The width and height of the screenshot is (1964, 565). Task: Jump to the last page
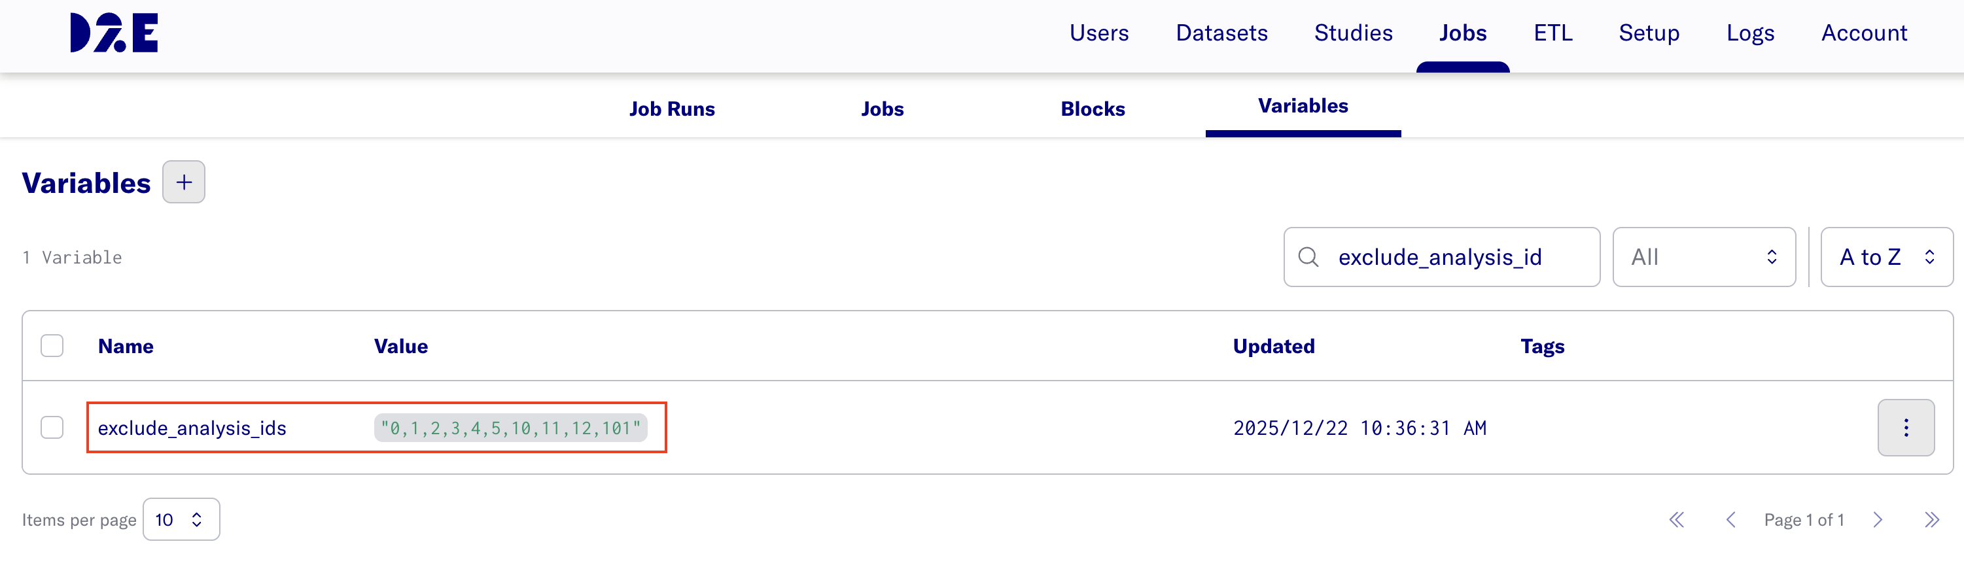[1931, 520]
